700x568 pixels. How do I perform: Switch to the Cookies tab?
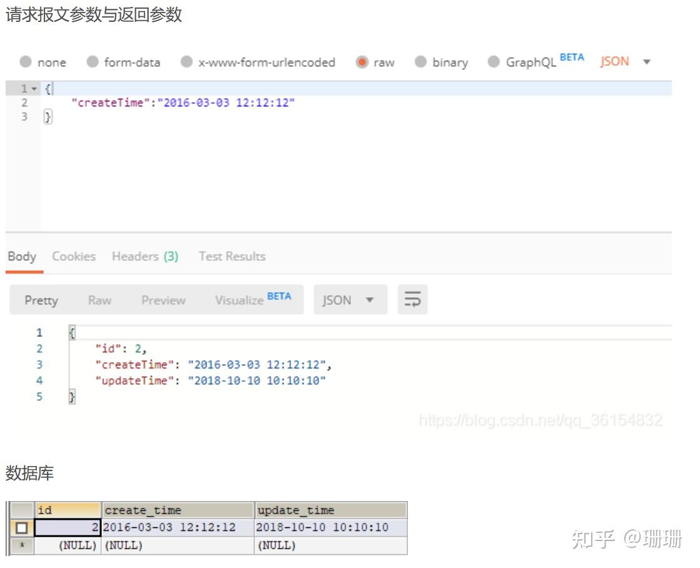(74, 256)
